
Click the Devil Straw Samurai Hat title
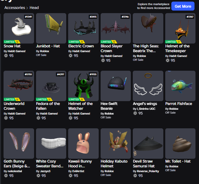(x=144, y=164)
